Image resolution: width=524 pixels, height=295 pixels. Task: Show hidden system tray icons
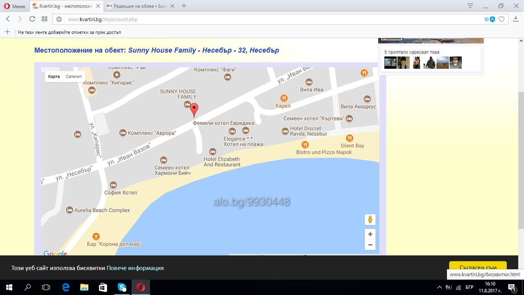point(440,287)
